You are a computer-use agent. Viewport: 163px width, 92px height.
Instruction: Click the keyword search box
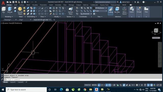(105, 2)
